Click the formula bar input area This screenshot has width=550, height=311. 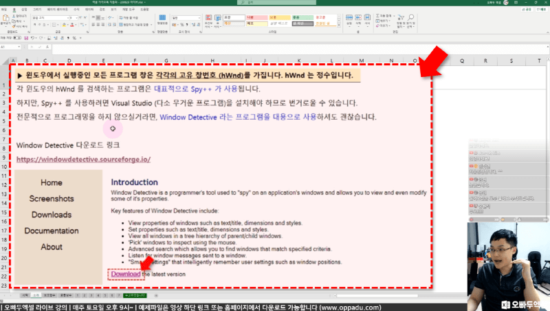pyautogui.click(x=300, y=49)
